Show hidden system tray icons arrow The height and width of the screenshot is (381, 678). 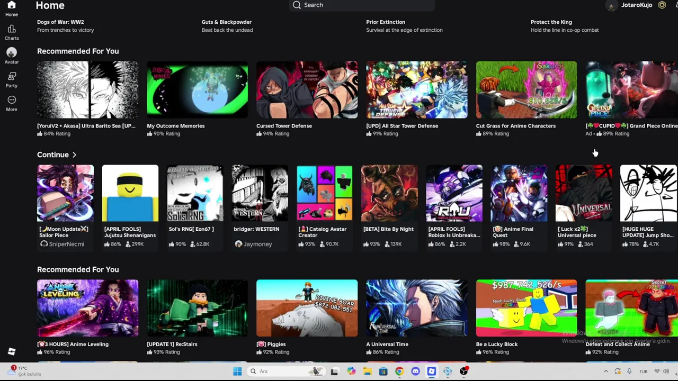click(x=606, y=371)
